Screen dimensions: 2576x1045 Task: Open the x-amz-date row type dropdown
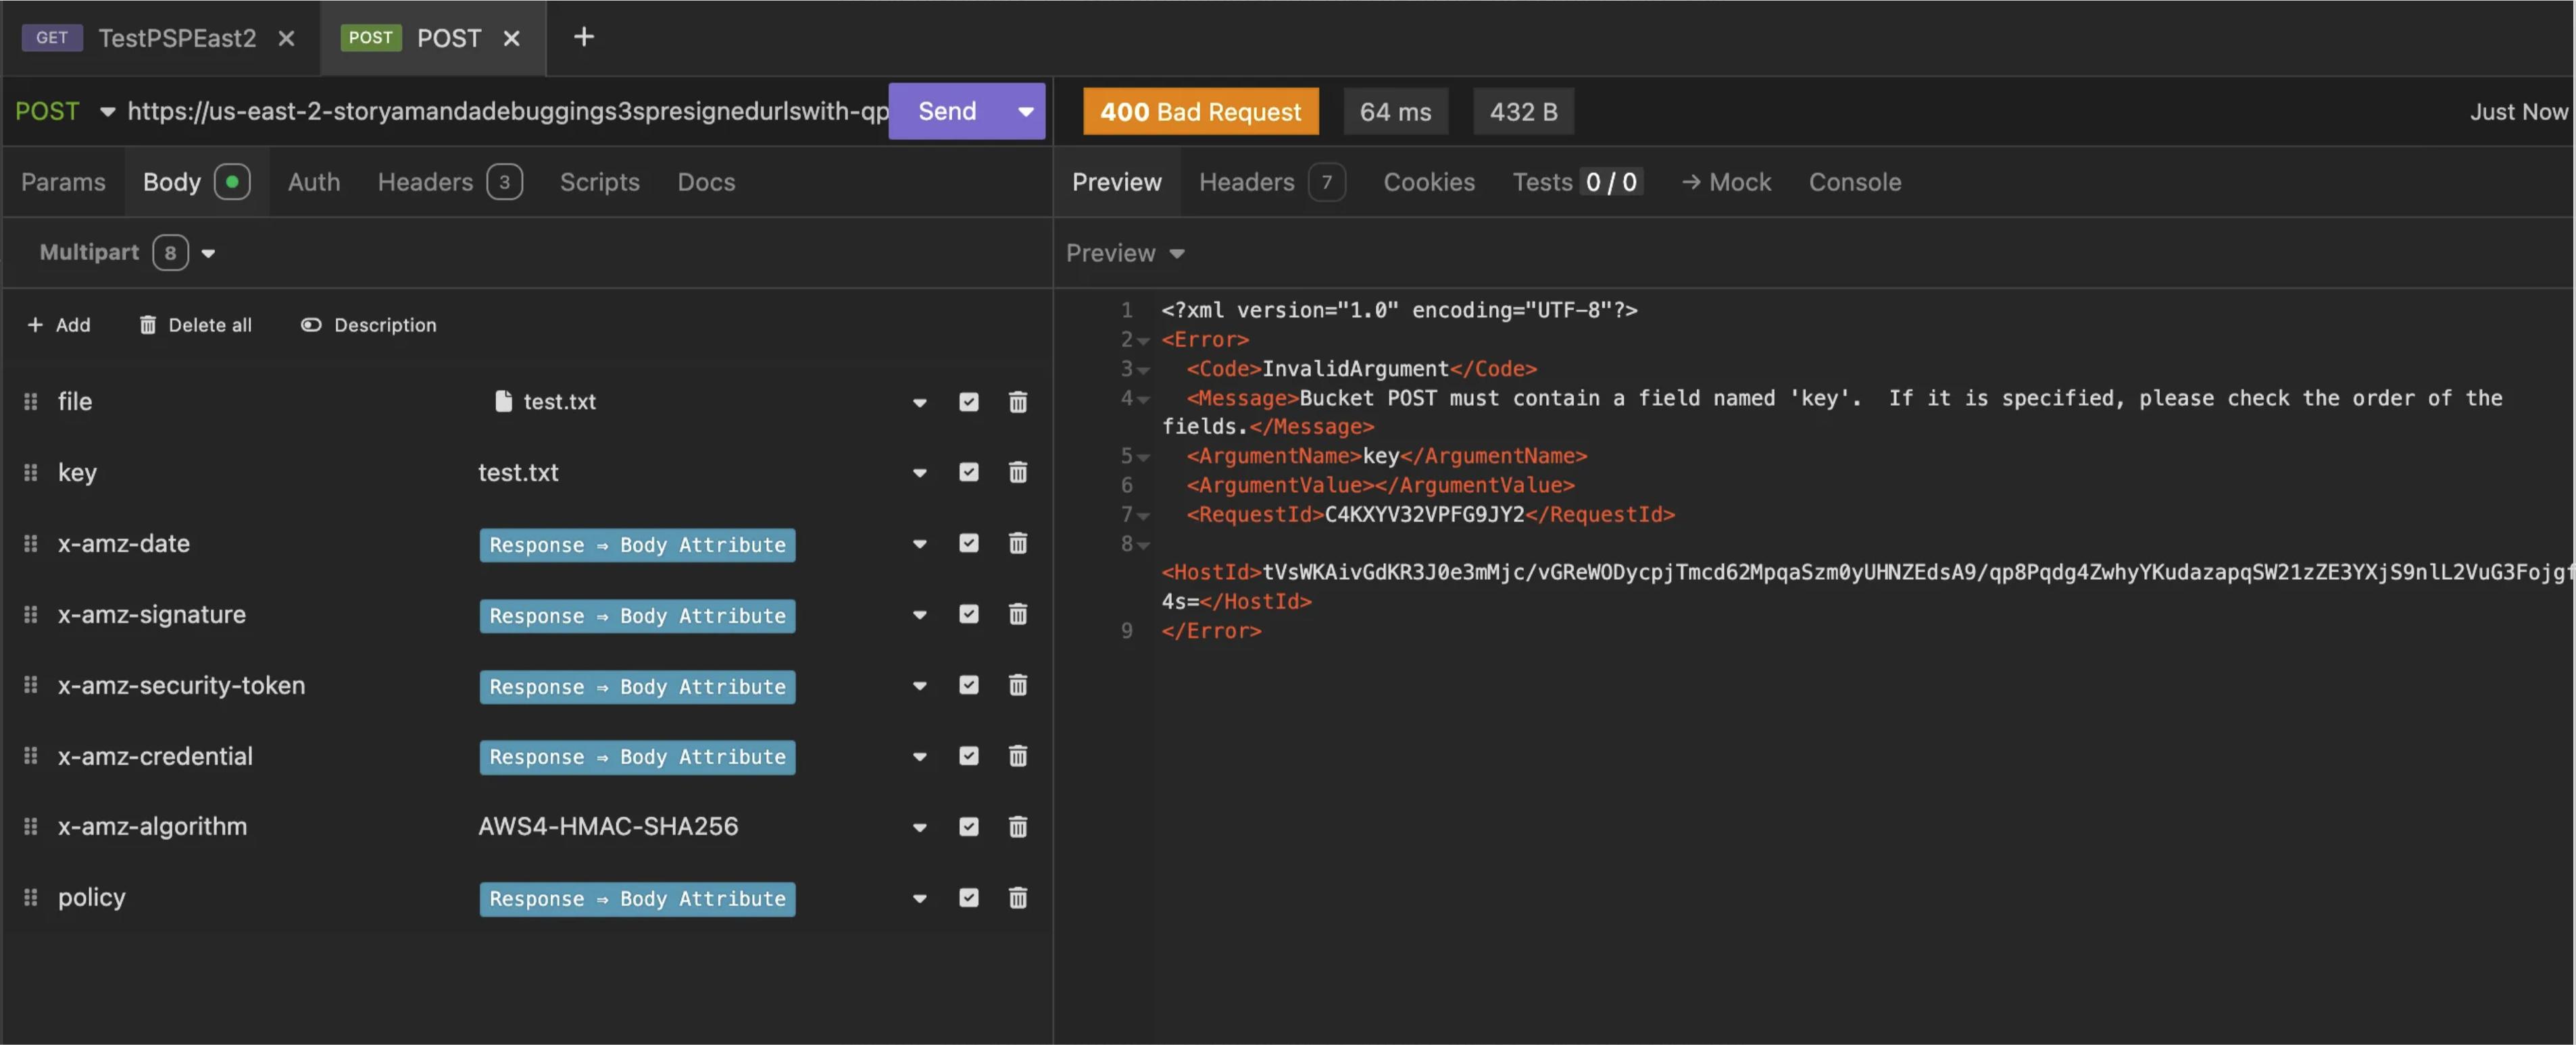coord(919,543)
